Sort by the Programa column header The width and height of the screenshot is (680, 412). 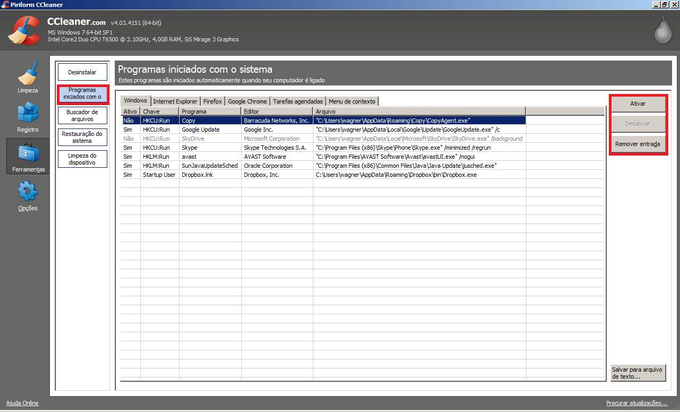(210, 111)
